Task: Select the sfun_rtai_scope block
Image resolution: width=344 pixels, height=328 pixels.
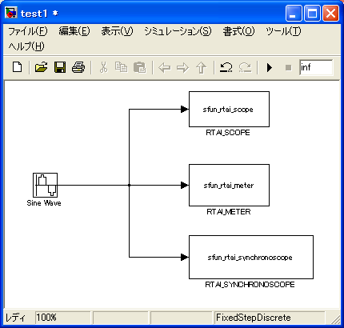Action: 229,109
